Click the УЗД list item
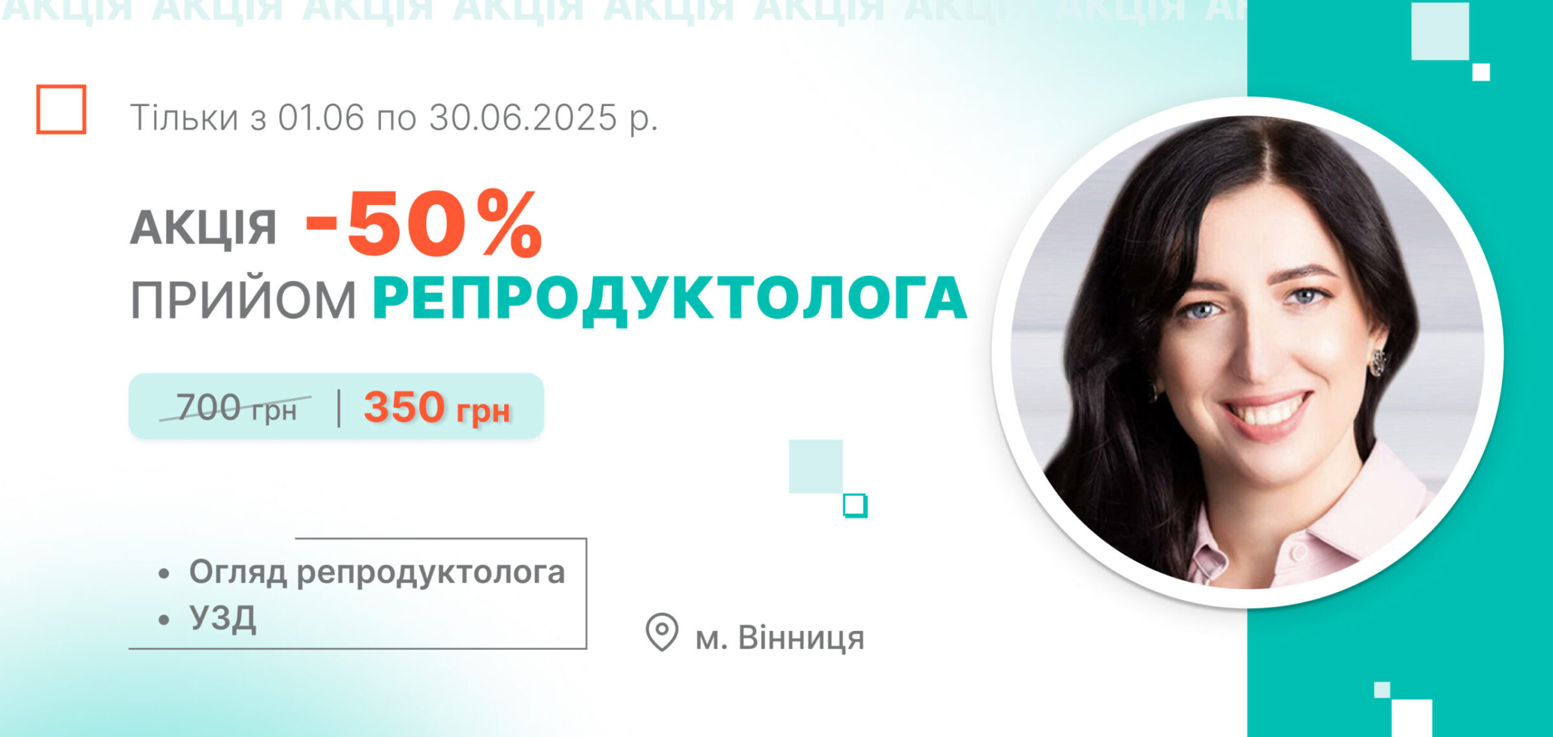The image size is (1553, 737). click(223, 619)
